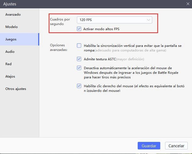Screen dimensions: 192x154
Task: Uncheck Habilita clic derecho del mouse
Action: pos(79,86)
